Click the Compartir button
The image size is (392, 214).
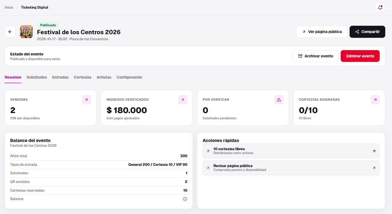[x=367, y=32]
